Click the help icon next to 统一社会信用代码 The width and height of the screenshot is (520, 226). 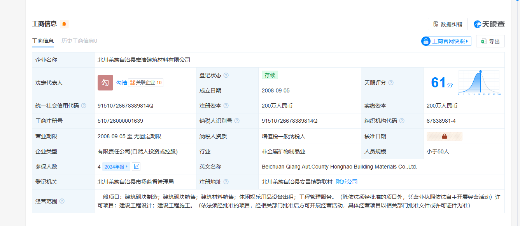point(84,106)
